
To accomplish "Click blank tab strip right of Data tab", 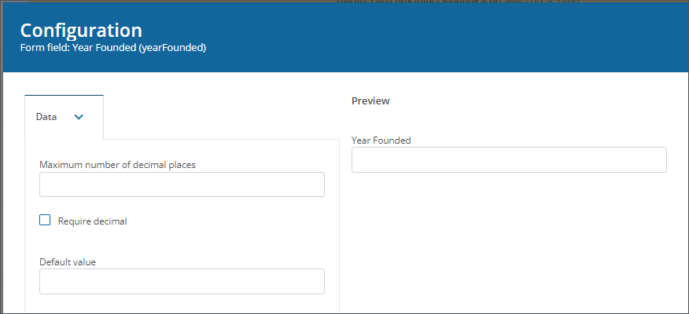I will [x=220, y=118].
